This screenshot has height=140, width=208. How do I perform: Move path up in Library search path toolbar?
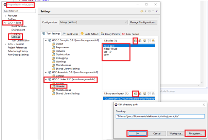click(x=149, y=93)
